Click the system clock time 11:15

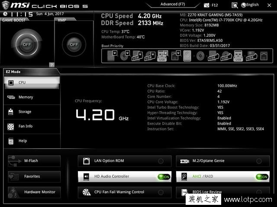coord(22,14)
